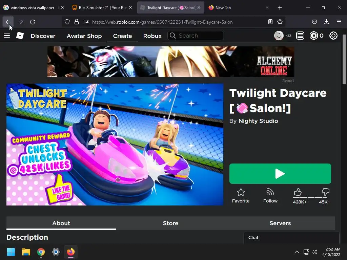The width and height of the screenshot is (347, 260).
Task: Open Chrome from the taskbar
Action: (x=41, y=252)
